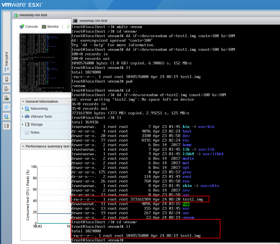Click the Console button
The image size is (280, 244).
click(x=29, y=27)
